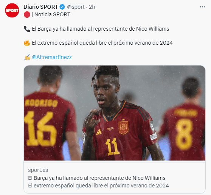Open the 2h timestamp link
211x195 pixels.
[92, 7]
